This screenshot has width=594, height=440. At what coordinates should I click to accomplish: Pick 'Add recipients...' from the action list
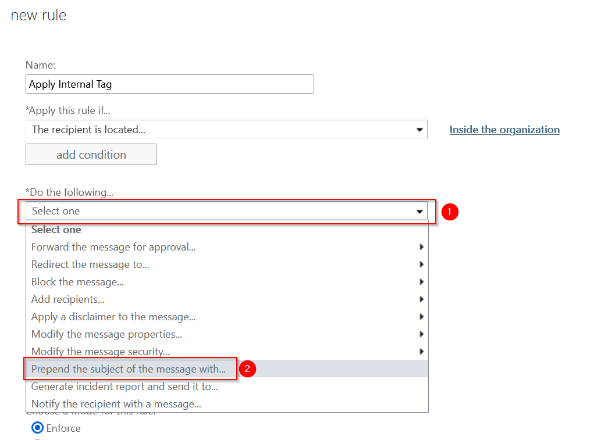click(68, 299)
